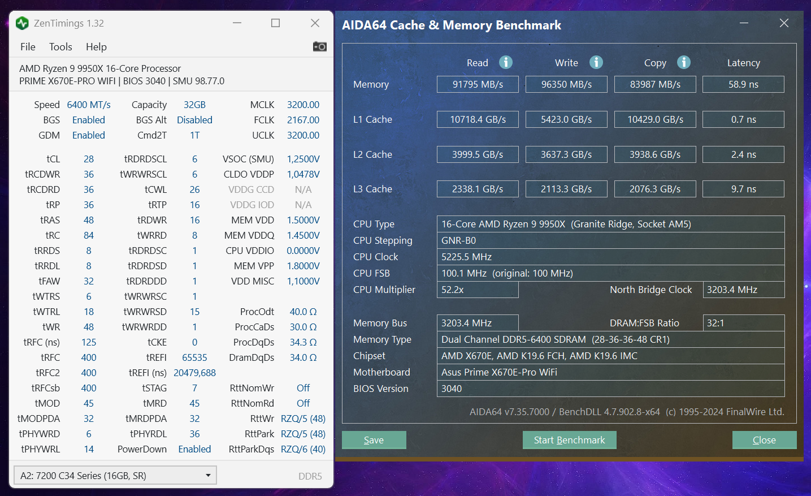
Task: Click the L2 Cache copy value 3938.6 GB/s
Action: 655,154
